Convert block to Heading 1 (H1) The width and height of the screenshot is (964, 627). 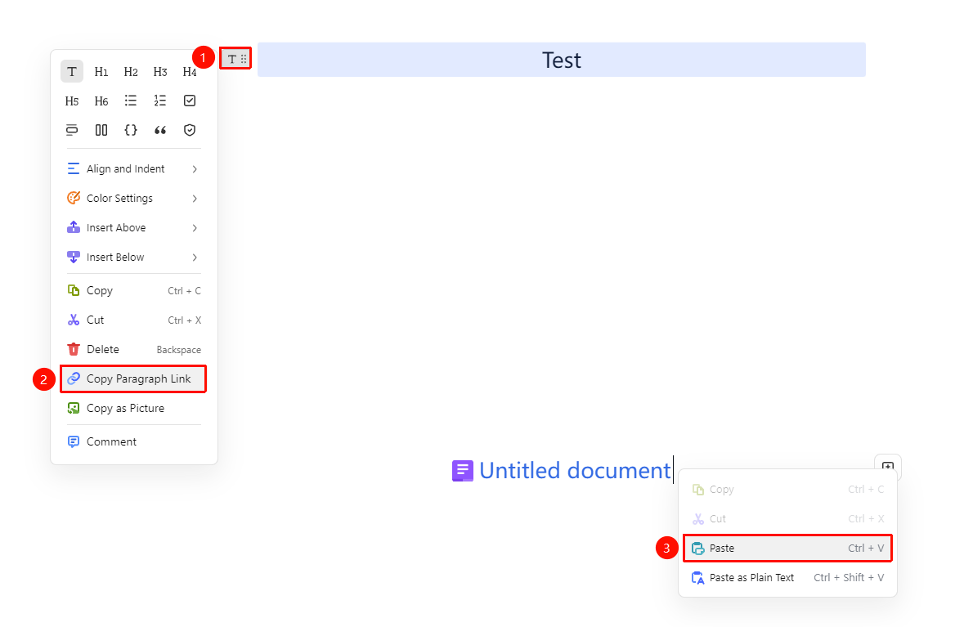(x=101, y=71)
